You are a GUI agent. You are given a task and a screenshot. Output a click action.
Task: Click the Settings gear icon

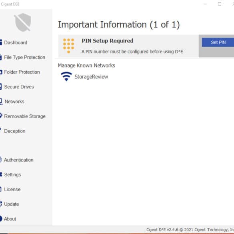point(1,174)
